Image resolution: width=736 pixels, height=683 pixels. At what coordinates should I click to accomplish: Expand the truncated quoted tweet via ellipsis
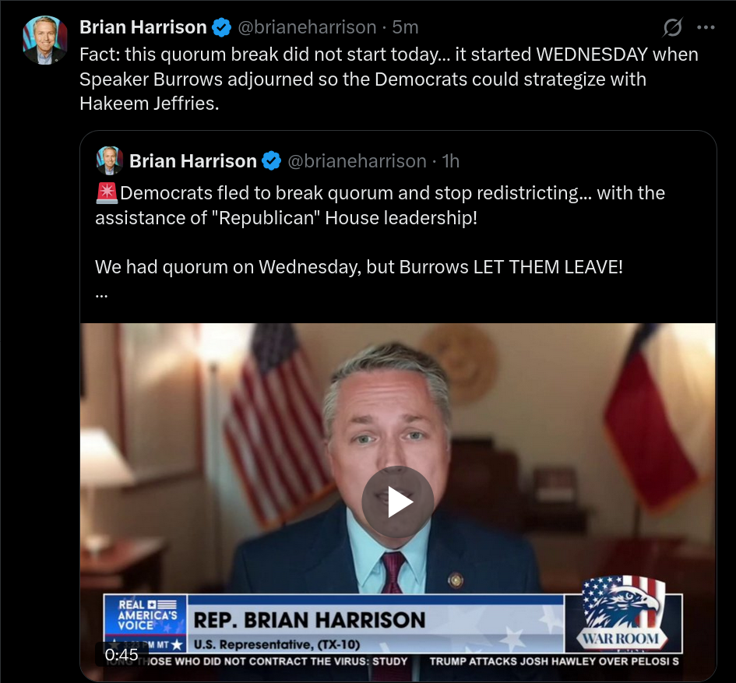(x=101, y=296)
